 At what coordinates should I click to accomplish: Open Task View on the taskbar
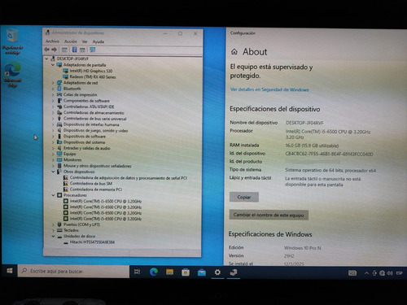(x=138, y=272)
